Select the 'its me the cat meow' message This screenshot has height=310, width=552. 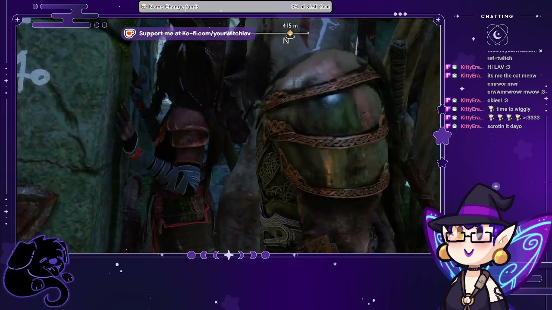[x=512, y=76]
